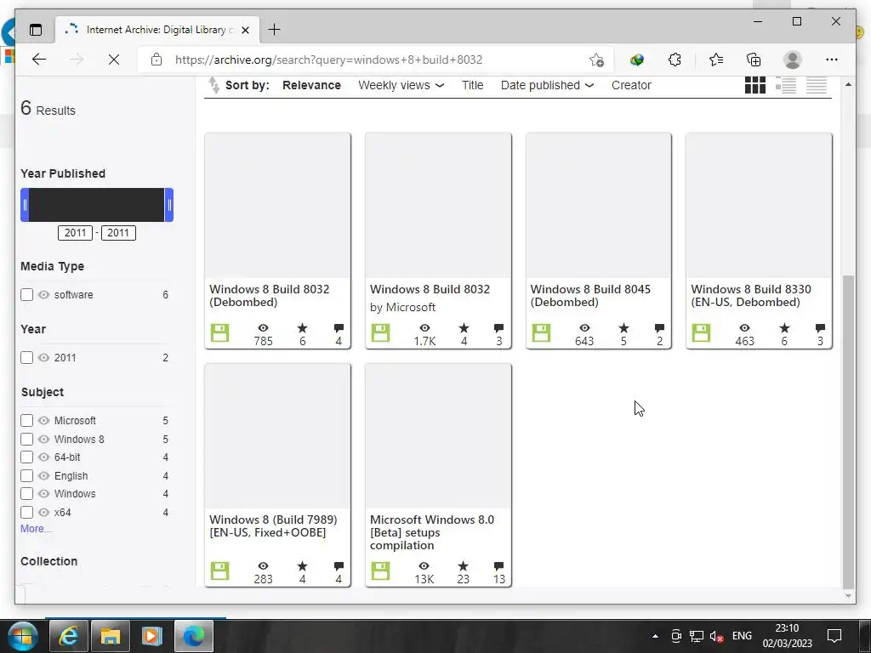Click the dark Year Published histogram bar

97,205
